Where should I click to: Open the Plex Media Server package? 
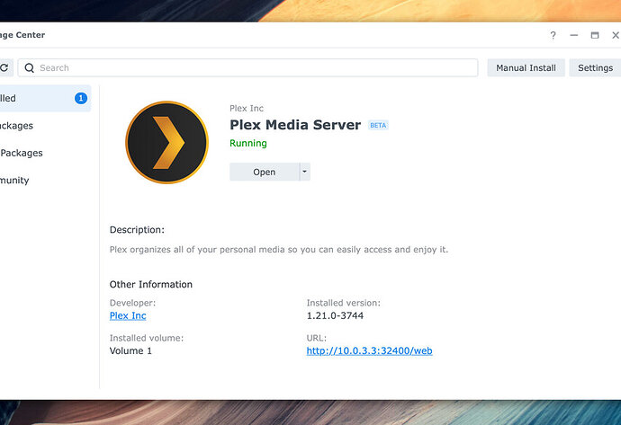(265, 172)
